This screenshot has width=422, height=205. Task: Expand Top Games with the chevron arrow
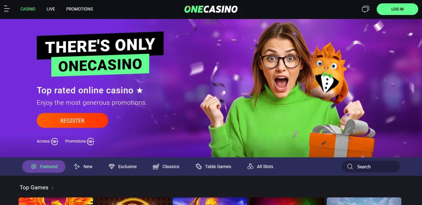point(52,188)
